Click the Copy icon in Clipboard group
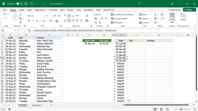Viewport: 198px width, 111px height. pyautogui.click(x=20, y=18)
